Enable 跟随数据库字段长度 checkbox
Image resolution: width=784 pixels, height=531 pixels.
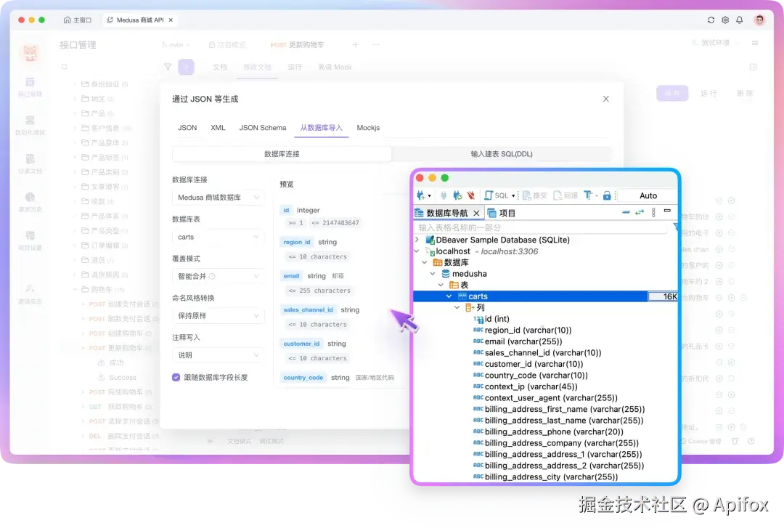(176, 377)
